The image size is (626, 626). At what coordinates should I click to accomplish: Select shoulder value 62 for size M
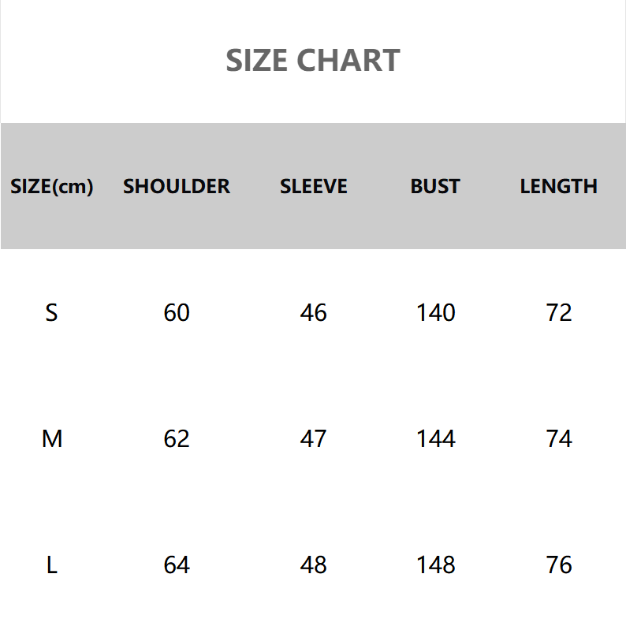[177, 438]
